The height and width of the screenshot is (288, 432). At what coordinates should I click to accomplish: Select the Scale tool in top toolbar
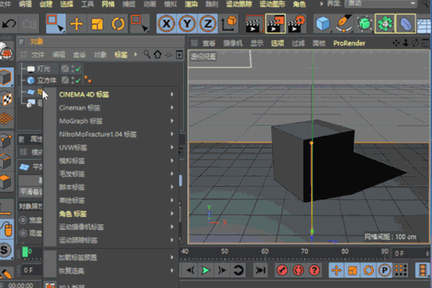click(x=97, y=24)
